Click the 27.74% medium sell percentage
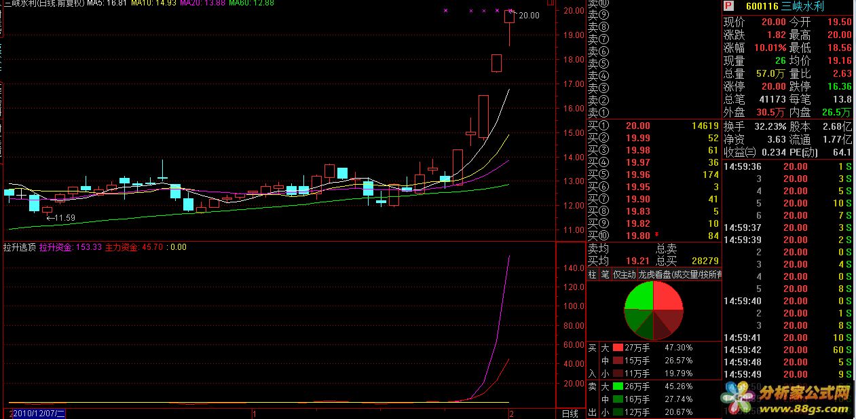856x419 pixels. [x=678, y=399]
